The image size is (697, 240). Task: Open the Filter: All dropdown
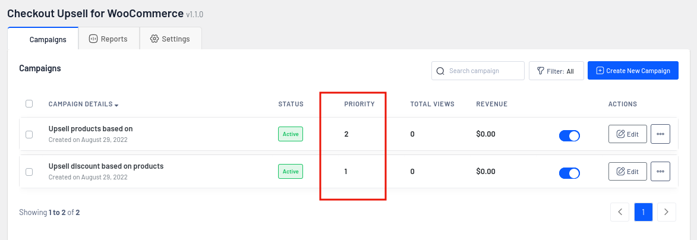point(556,71)
